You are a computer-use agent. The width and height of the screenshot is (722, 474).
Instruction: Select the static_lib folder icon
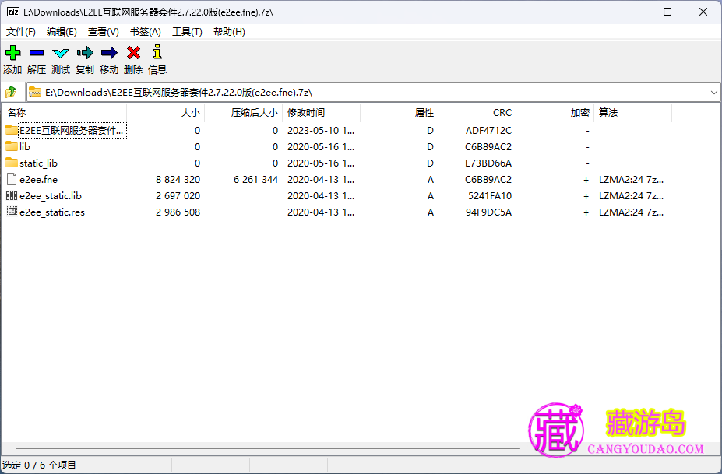click(x=12, y=163)
